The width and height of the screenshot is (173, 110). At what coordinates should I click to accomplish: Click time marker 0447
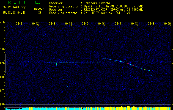point(118,24)
